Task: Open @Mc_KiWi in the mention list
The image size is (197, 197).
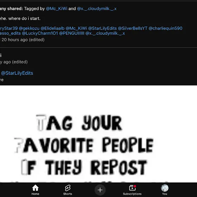Action: [76, 28]
